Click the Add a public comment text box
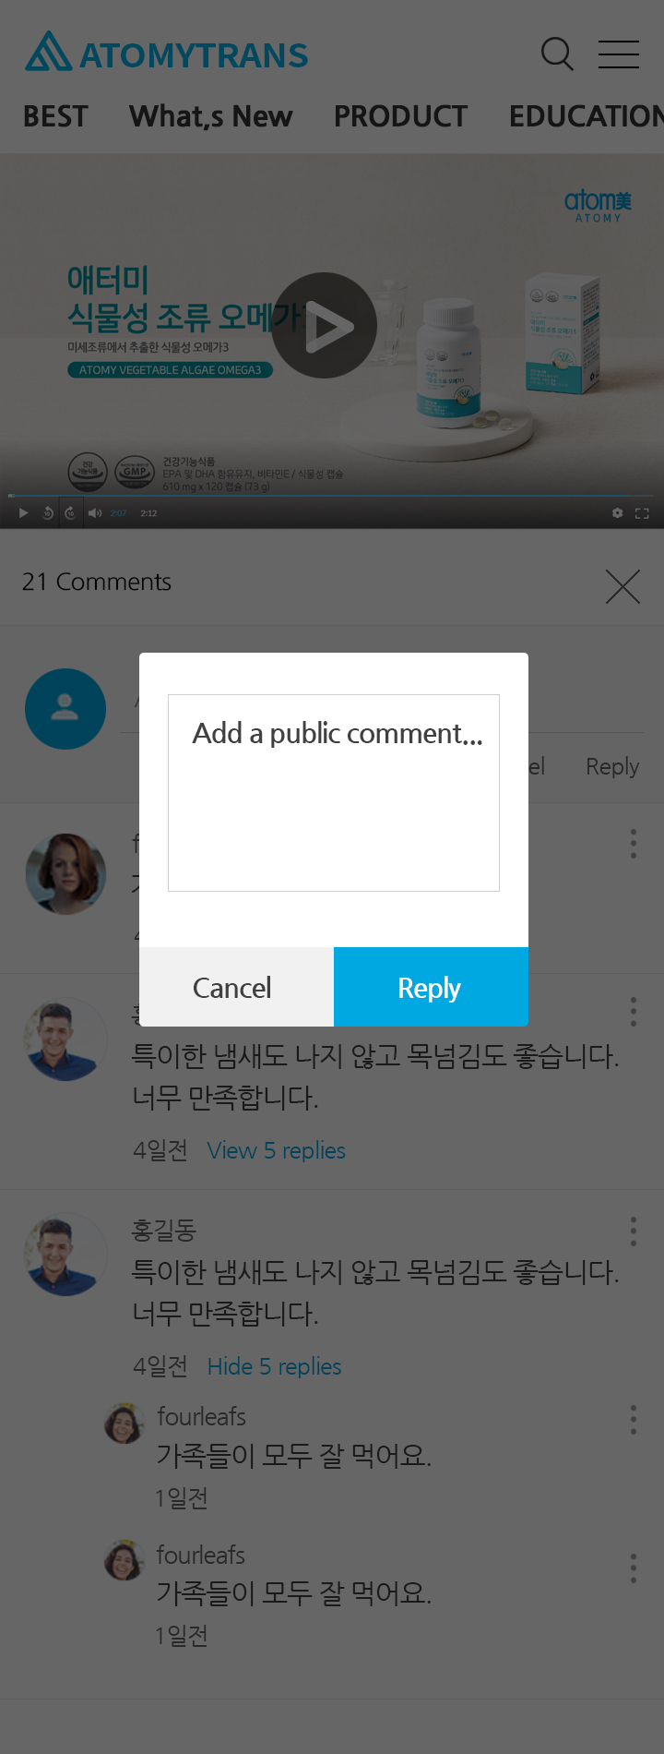Screen dimensions: 664x1754 334,793
